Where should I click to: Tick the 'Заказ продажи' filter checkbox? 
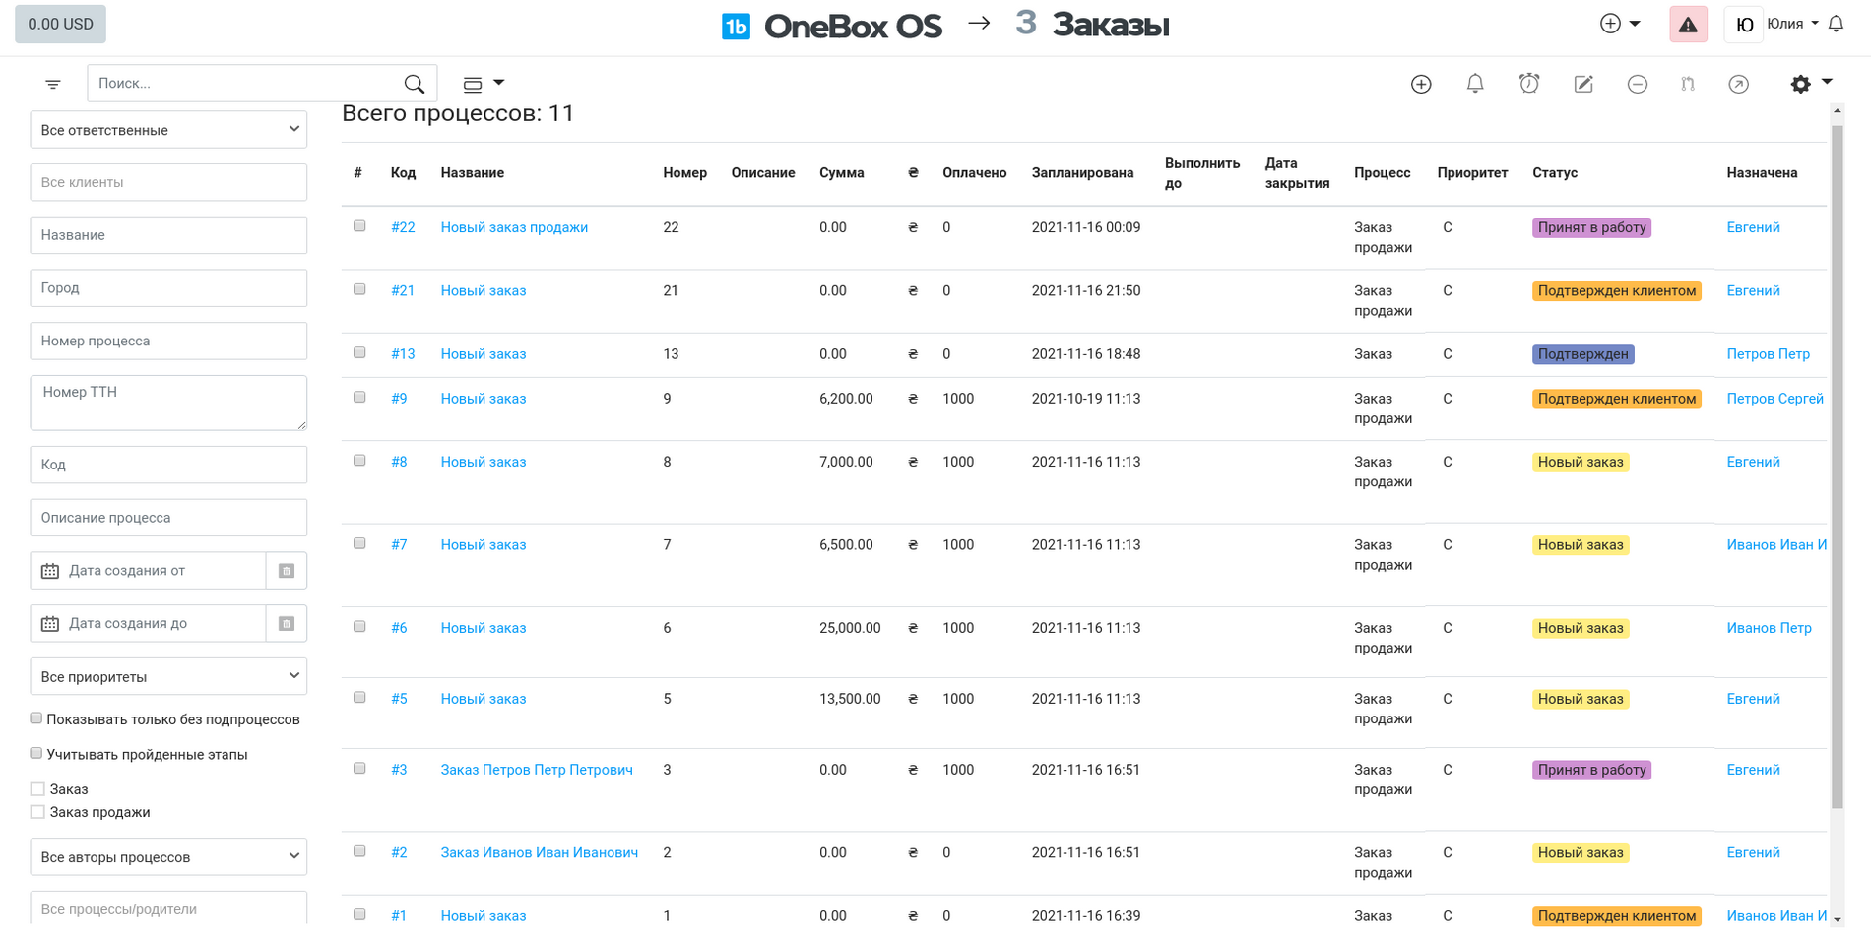[37, 812]
